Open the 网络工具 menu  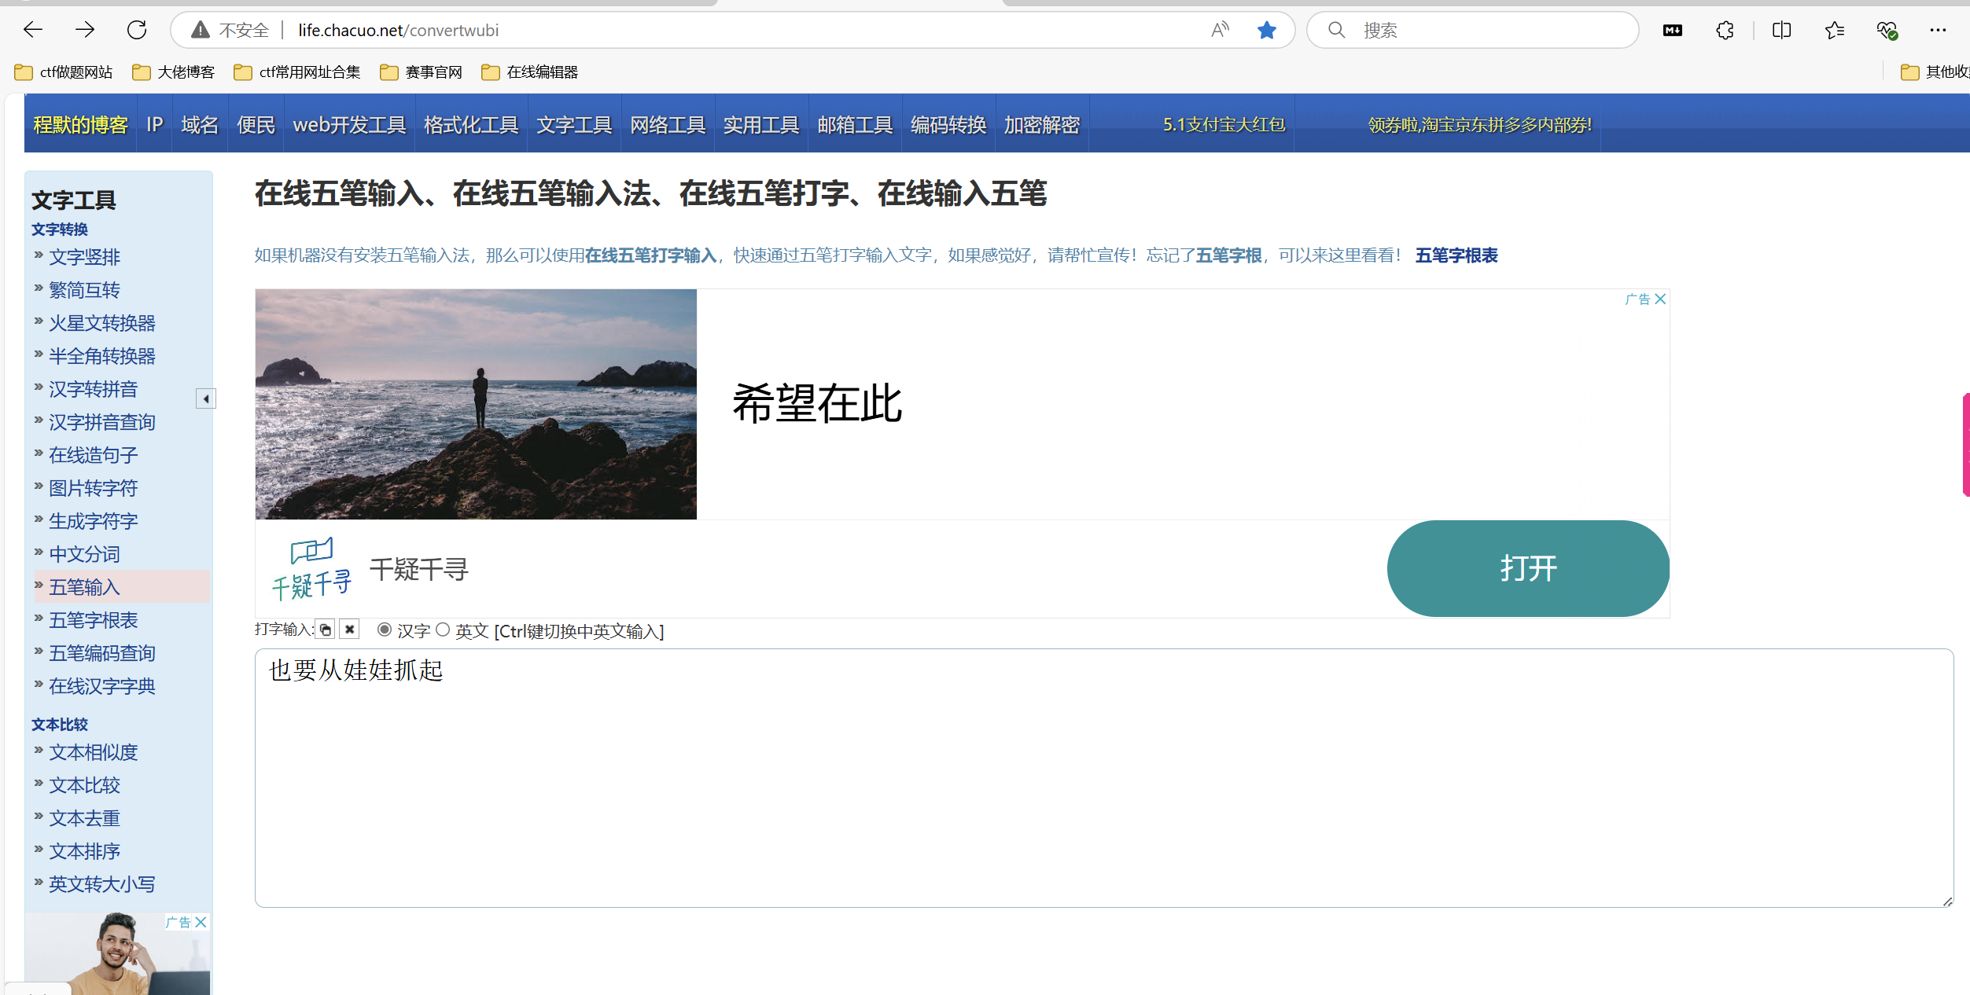pos(668,125)
